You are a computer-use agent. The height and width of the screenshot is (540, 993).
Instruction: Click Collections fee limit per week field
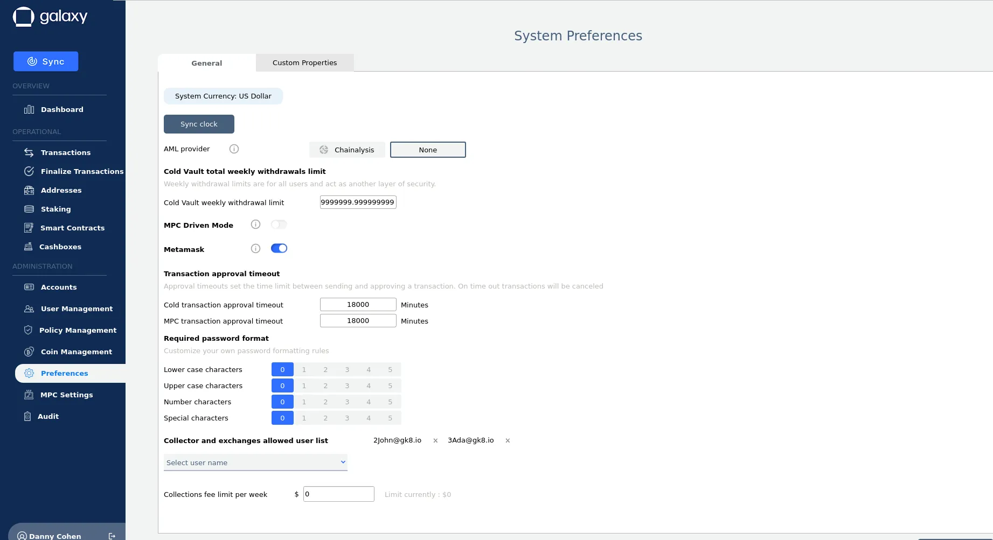(339, 494)
